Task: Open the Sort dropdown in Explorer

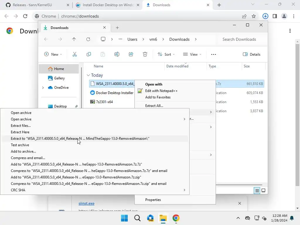Action: click(166, 54)
